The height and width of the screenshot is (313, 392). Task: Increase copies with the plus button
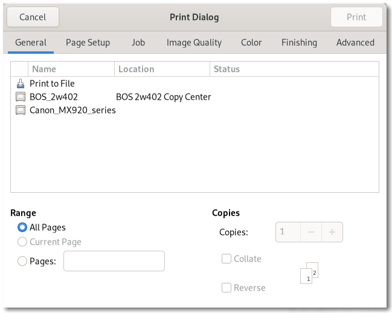click(x=332, y=232)
